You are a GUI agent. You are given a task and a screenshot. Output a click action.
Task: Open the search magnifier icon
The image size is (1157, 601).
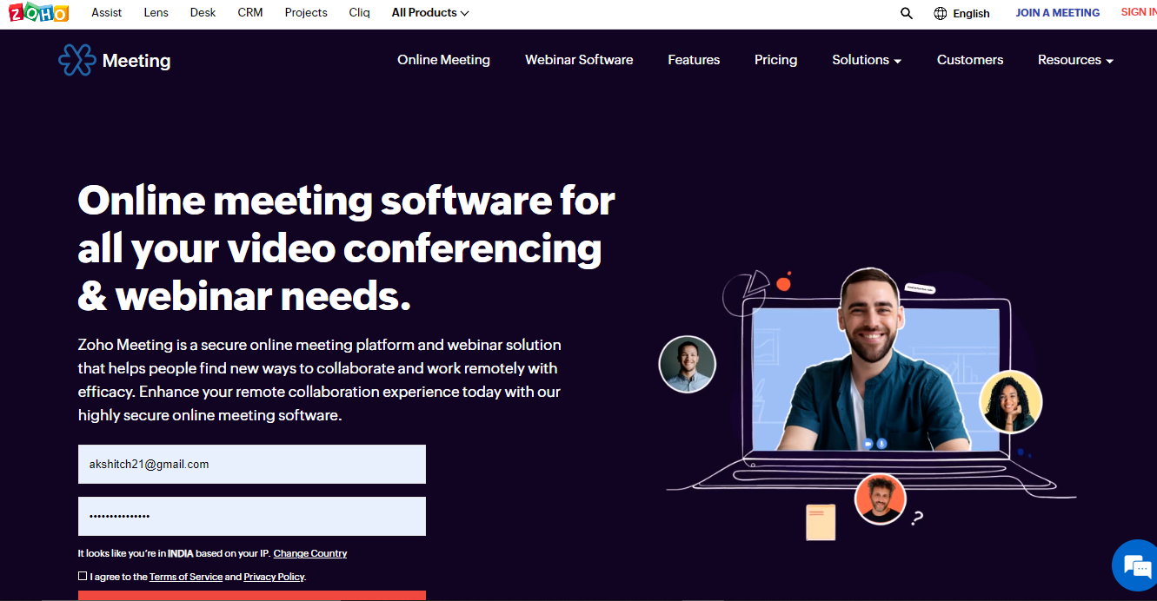click(x=907, y=13)
